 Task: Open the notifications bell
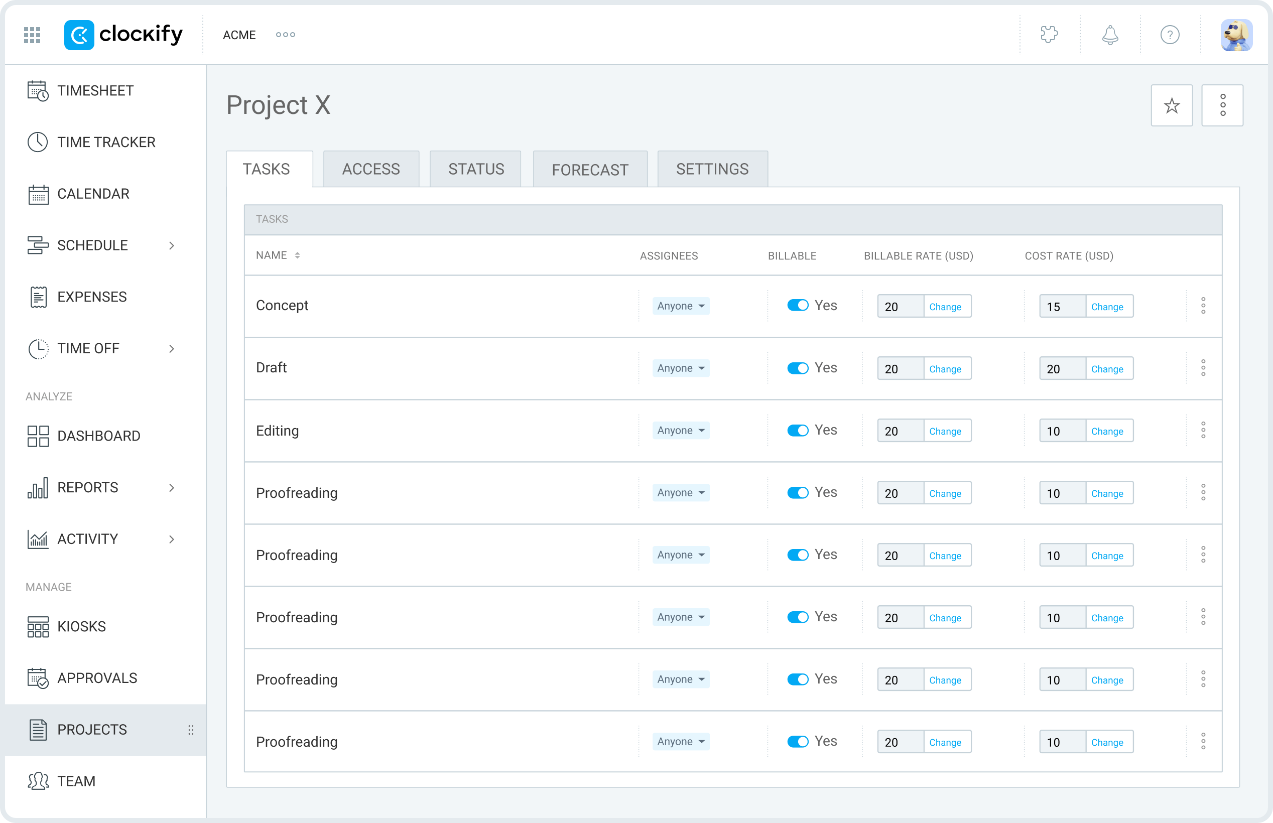click(1110, 35)
